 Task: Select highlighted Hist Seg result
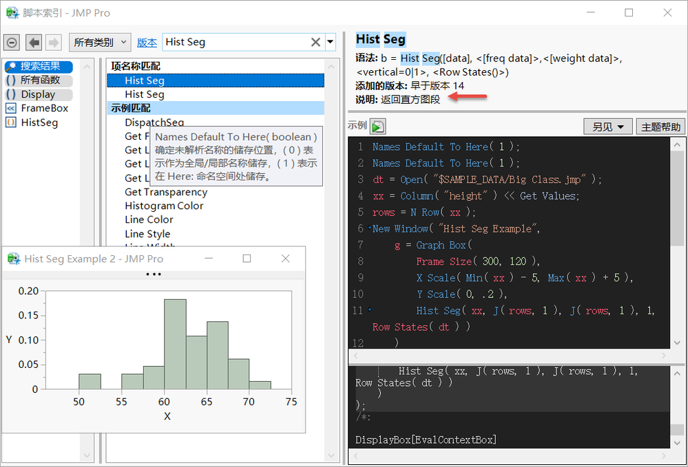click(x=216, y=80)
